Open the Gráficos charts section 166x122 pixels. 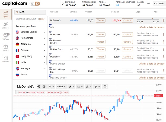[x=5, y=37]
